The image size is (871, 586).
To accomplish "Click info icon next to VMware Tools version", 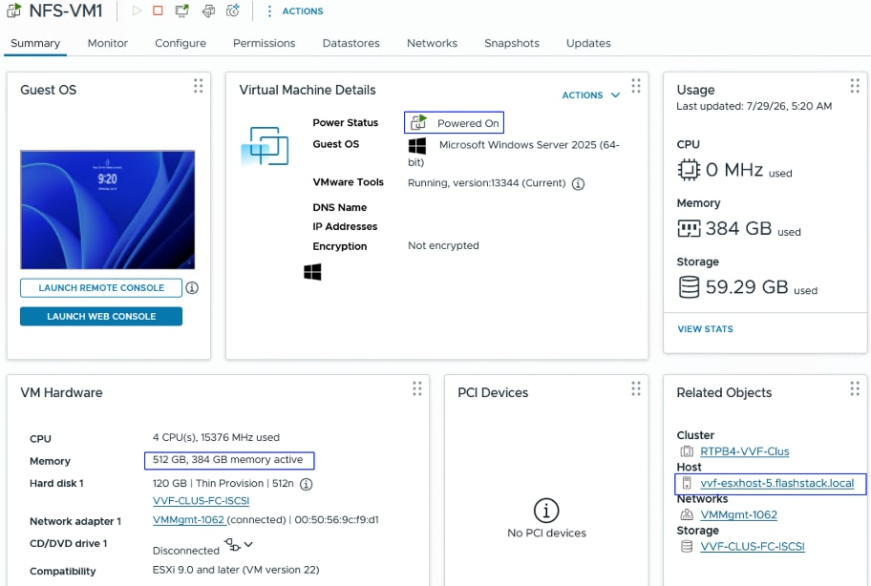I will [578, 183].
